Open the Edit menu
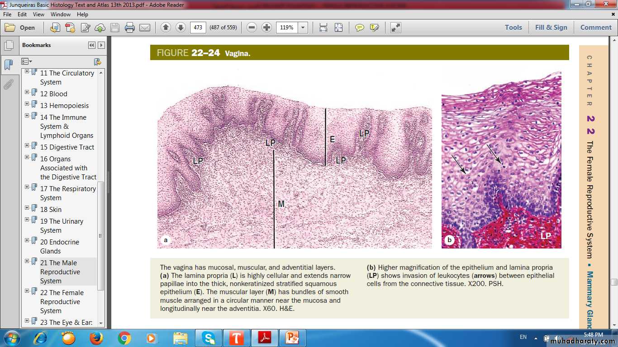 coord(22,14)
